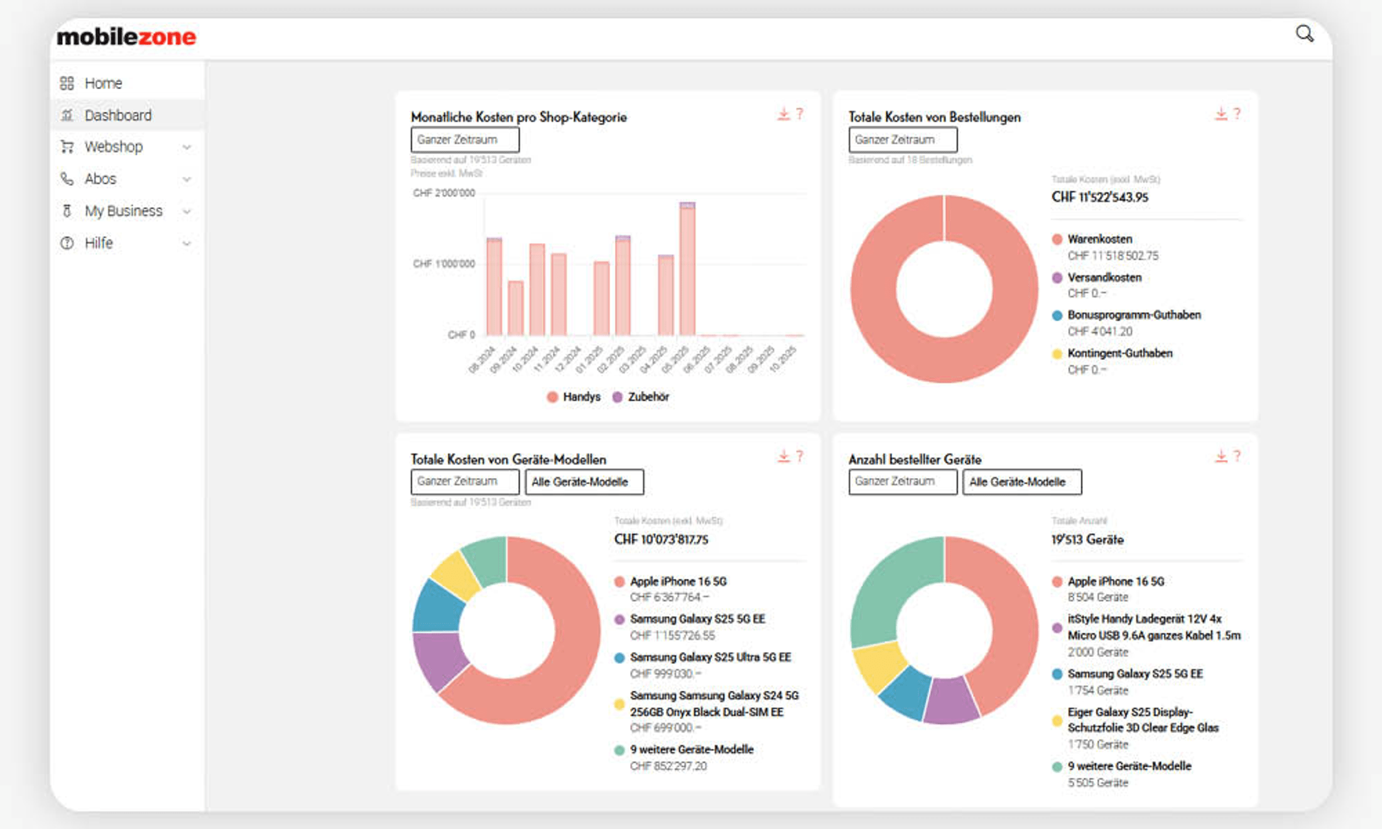Open Alle Geräte-Modelle filter in Anzahl bestellter Geräte

(x=1021, y=482)
